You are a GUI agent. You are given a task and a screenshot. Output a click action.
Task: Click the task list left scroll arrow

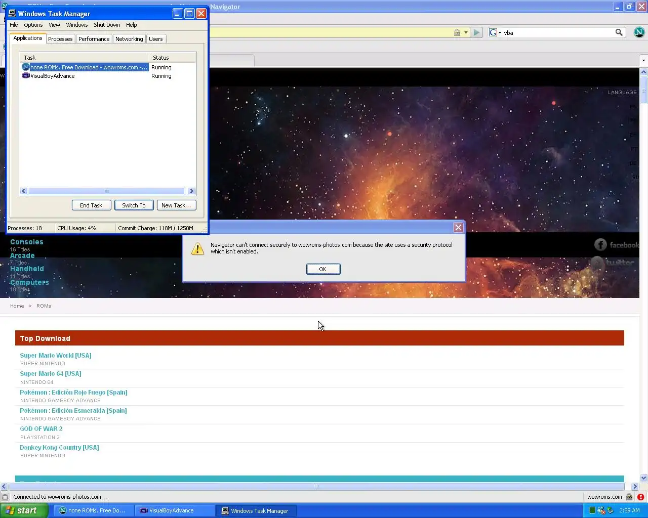tap(24, 191)
